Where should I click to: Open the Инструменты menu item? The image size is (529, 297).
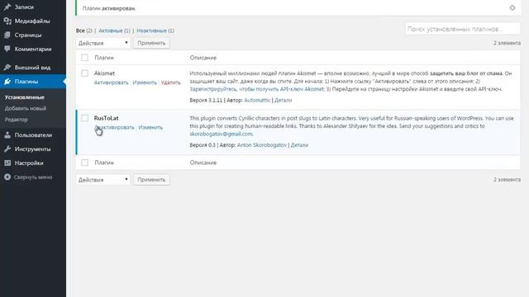point(33,148)
